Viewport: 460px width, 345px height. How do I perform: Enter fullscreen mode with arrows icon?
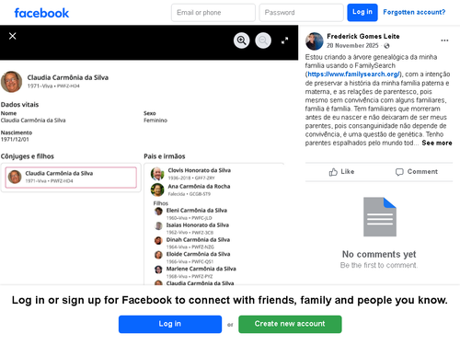coord(285,40)
